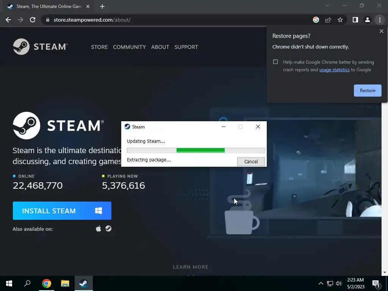The height and width of the screenshot is (291, 388).
Task: Minimize the Steam updater dialog
Action: [224, 127]
